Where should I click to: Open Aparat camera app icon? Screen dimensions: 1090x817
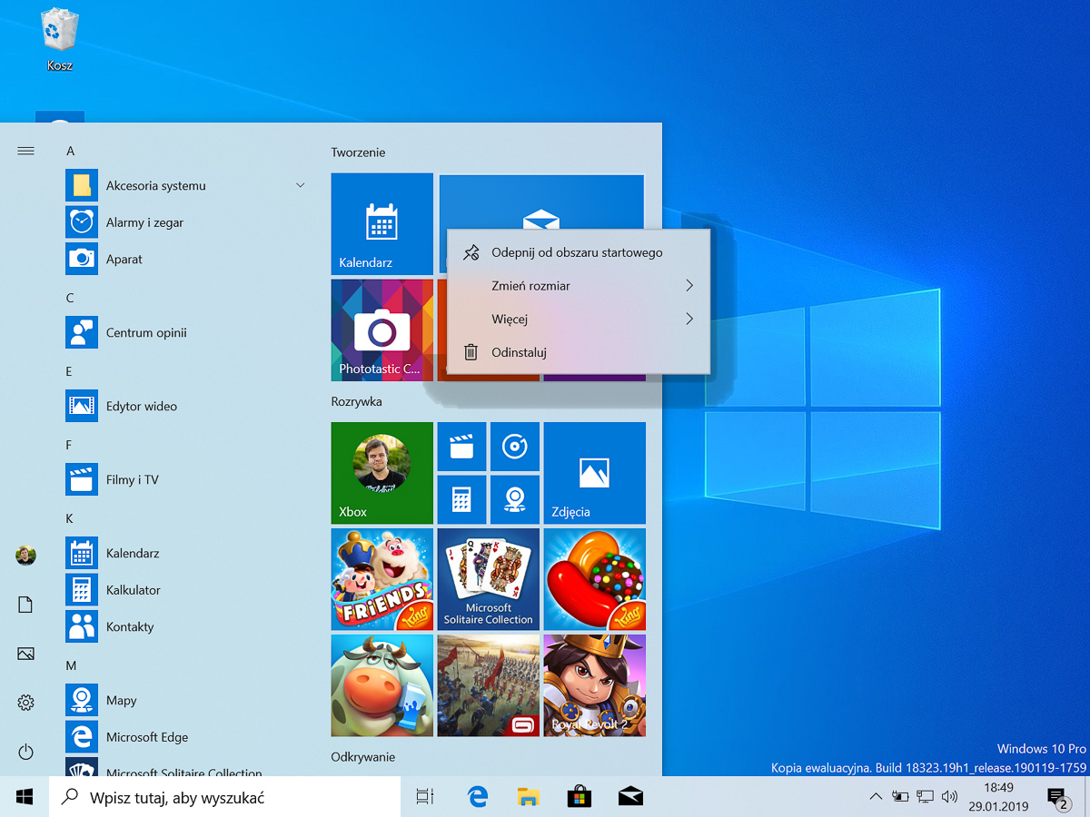coord(82,259)
